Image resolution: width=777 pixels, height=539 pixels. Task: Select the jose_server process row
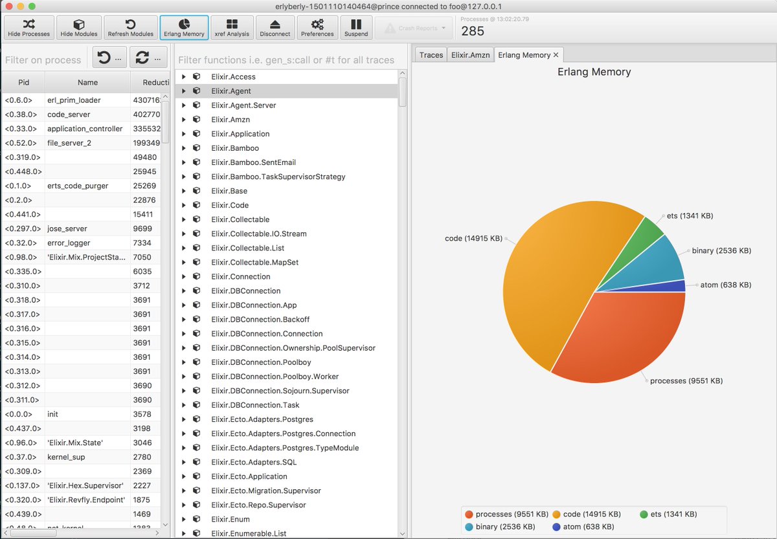82,228
